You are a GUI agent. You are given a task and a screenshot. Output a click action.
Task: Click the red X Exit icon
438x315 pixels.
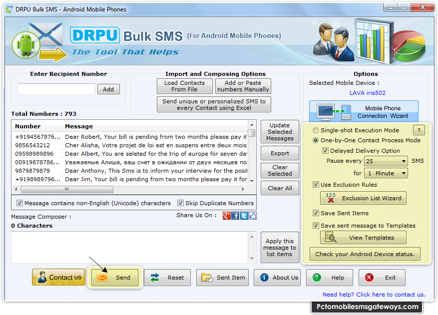pos(369,277)
